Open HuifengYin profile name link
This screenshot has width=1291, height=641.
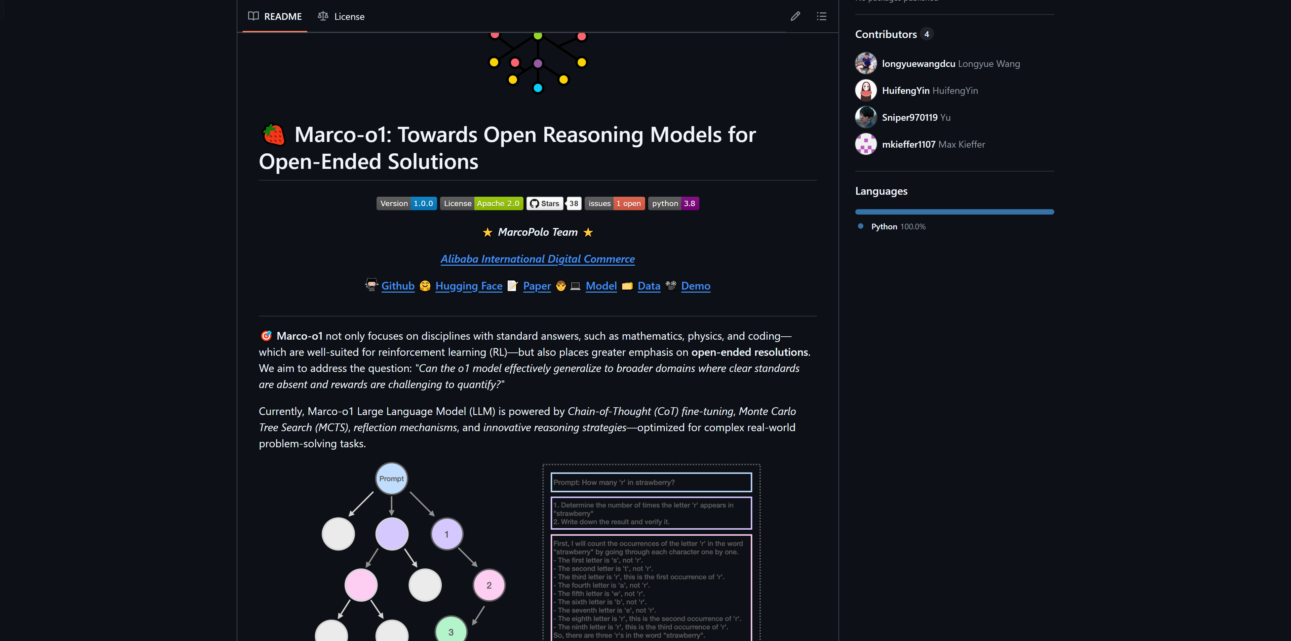pos(906,90)
